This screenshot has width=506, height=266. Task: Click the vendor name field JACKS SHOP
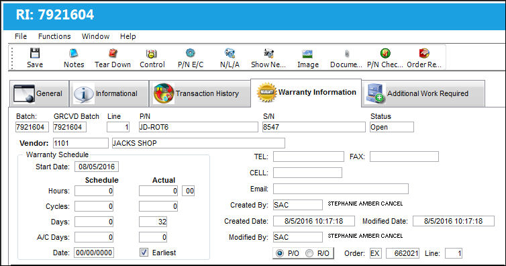pyautogui.click(x=199, y=143)
